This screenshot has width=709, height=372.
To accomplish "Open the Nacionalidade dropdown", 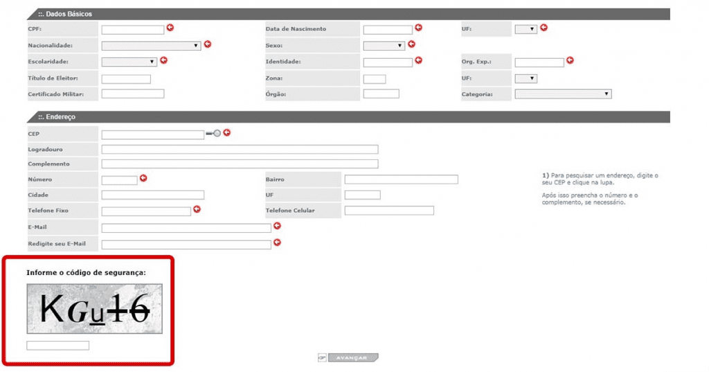I will tap(151, 46).
